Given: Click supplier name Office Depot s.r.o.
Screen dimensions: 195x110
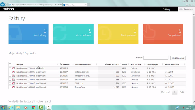Looking at the screenshot, I should [82, 76].
